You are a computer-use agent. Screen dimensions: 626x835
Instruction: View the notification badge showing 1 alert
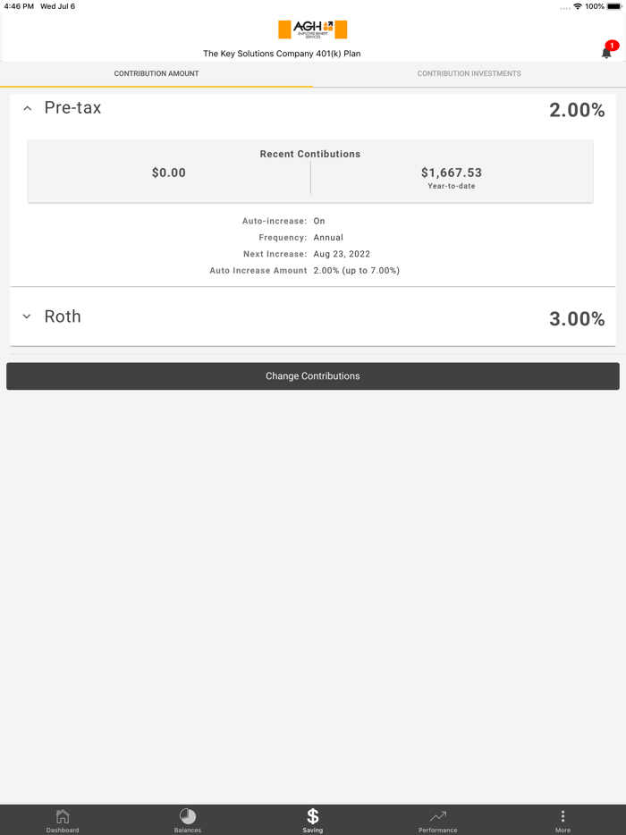point(611,45)
